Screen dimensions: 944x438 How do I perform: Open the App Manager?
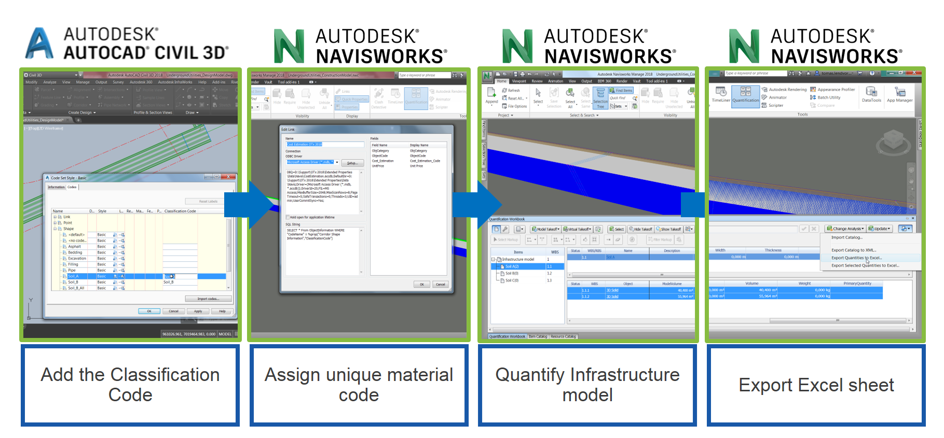(899, 94)
